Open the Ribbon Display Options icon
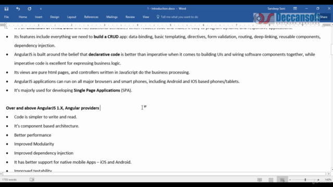333x187 pixels. pos(295,8)
